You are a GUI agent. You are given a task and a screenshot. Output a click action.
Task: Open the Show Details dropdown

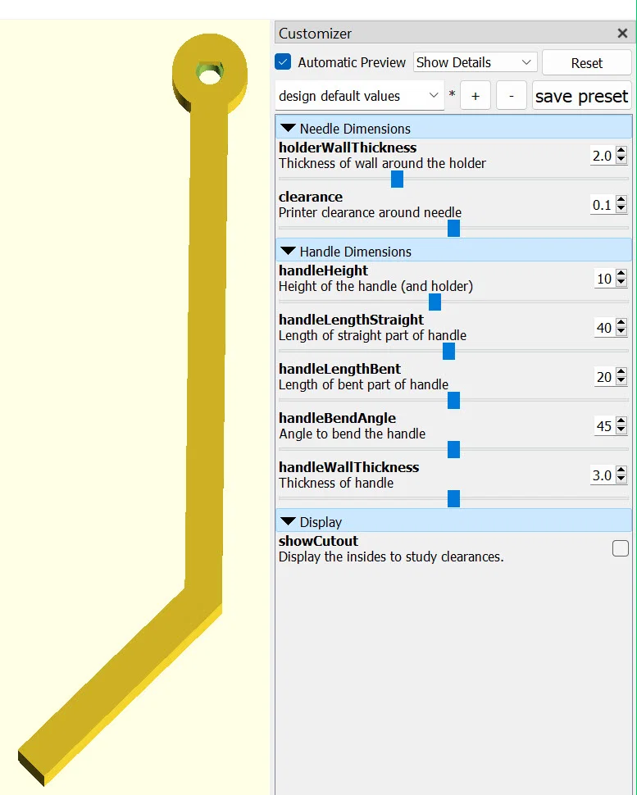point(475,62)
